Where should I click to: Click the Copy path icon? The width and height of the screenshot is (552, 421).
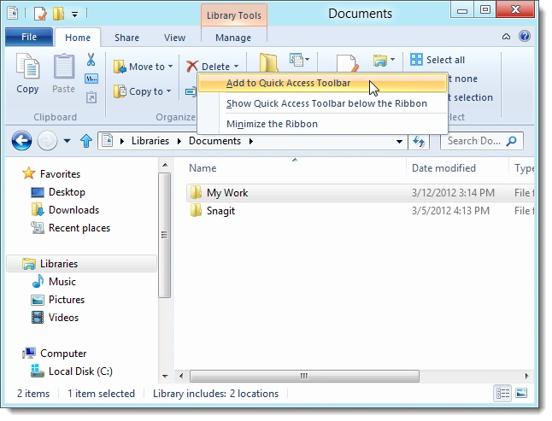point(91,79)
